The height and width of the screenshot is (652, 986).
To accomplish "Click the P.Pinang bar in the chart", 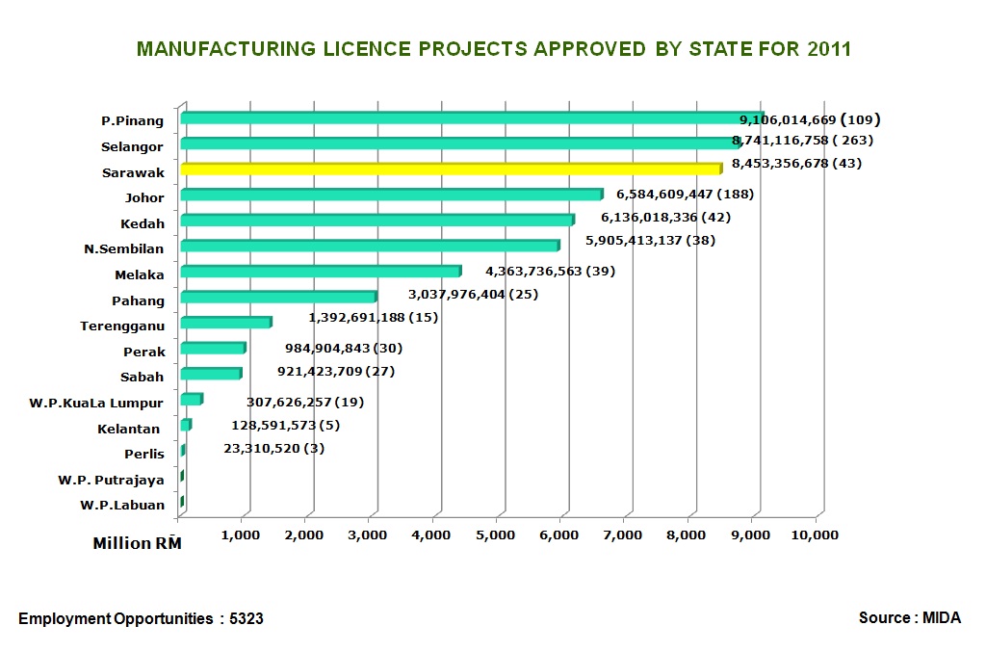I will 462,118.
